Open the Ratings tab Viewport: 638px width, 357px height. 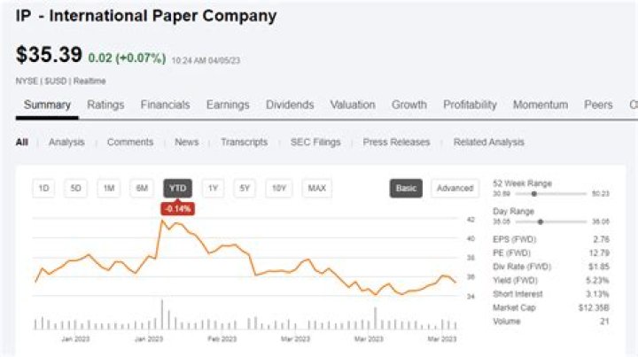[x=105, y=105]
